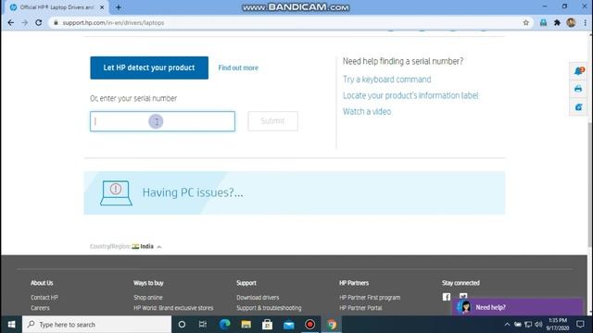Click the Ways to buy footer heading

click(x=148, y=283)
